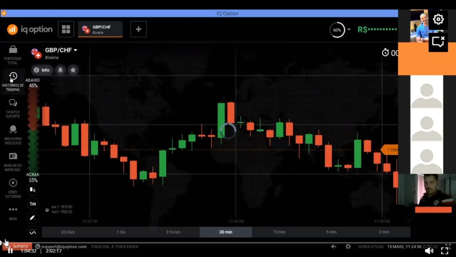Click the 60% circular profit indicator
Image resolution: width=456 pixels, height=257 pixels.
[337, 30]
